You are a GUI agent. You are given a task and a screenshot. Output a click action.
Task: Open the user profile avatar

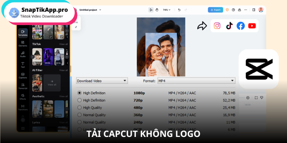[x=261, y=10]
